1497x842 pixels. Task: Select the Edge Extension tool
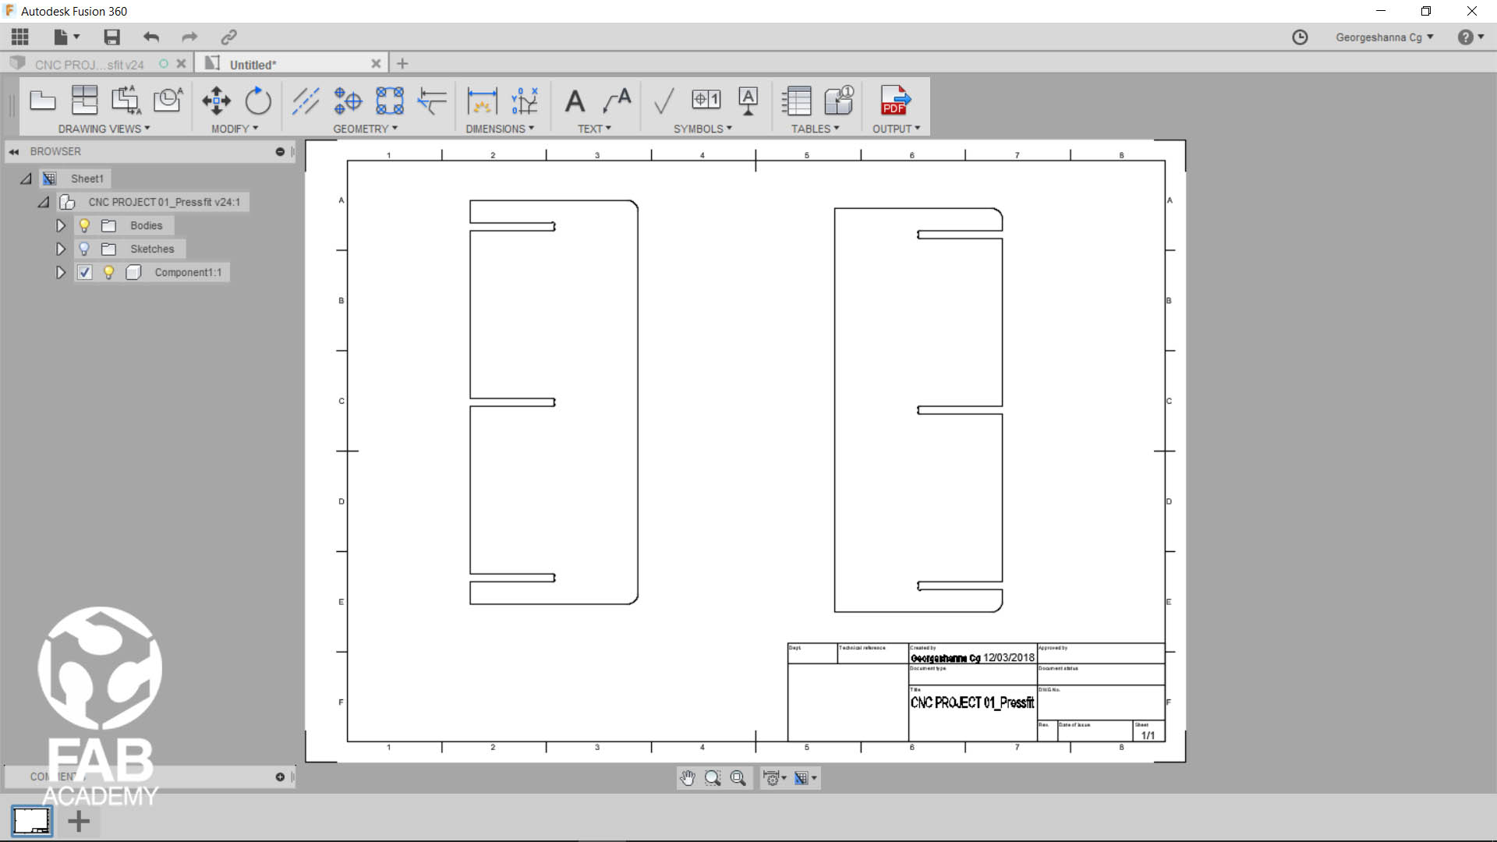point(432,101)
